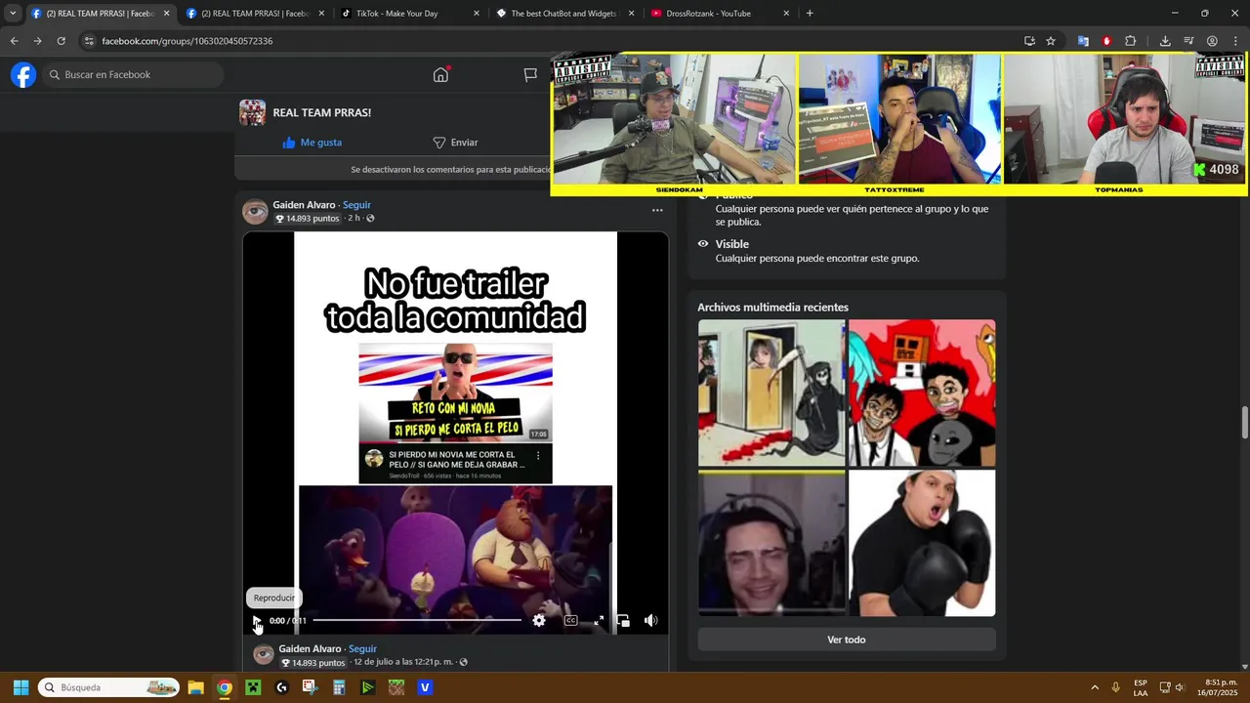Show hidden system tray icons chevron
The width and height of the screenshot is (1250, 703).
point(1095,687)
